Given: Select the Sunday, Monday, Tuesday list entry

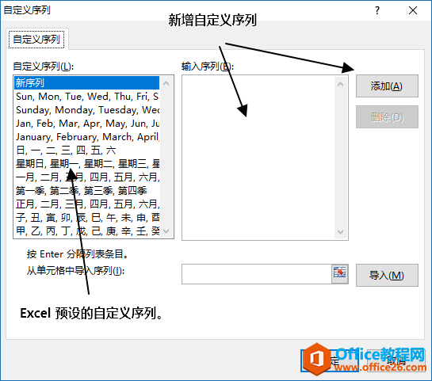Looking at the screenshot, I should click(x=86, y=110).
